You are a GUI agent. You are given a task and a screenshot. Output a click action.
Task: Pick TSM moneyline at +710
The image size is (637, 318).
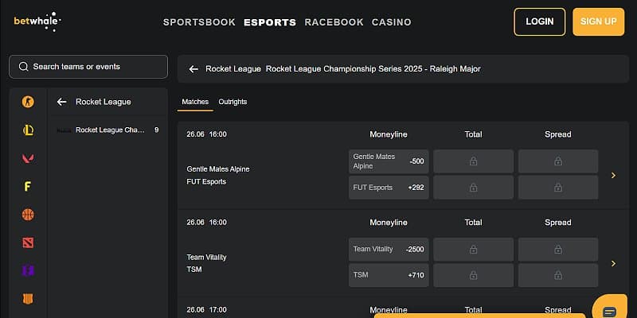pos(389,275)
